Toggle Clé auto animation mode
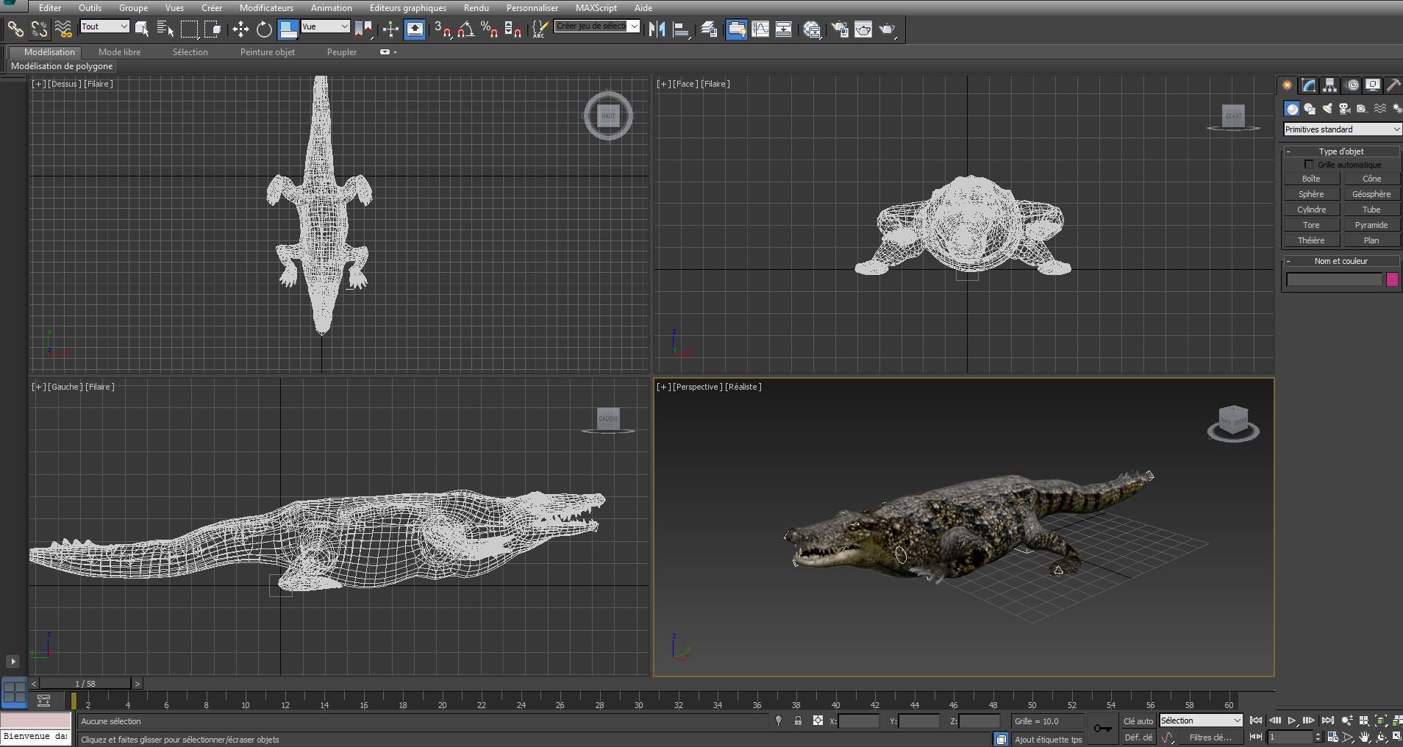The width and height of the screenshot is (1403, 747). (x=1138, y=721)
